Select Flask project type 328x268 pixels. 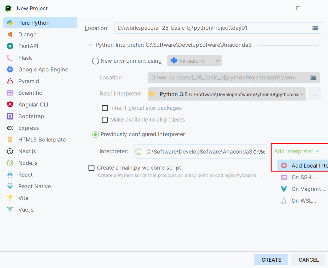(40, 58)
